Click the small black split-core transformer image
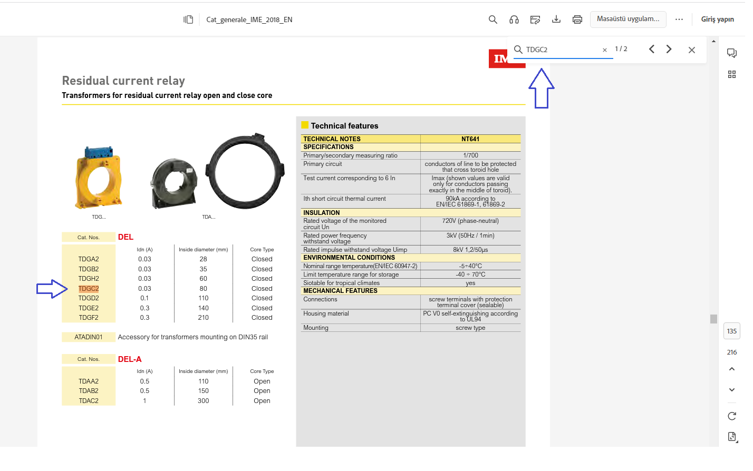The image size is (753, 471). pyautogui.click(x=173, y=184)
